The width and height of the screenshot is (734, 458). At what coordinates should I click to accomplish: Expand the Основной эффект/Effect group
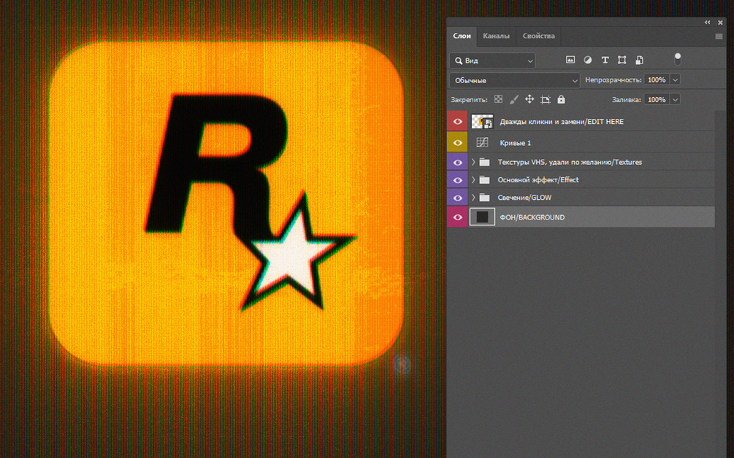click(473, 179)
